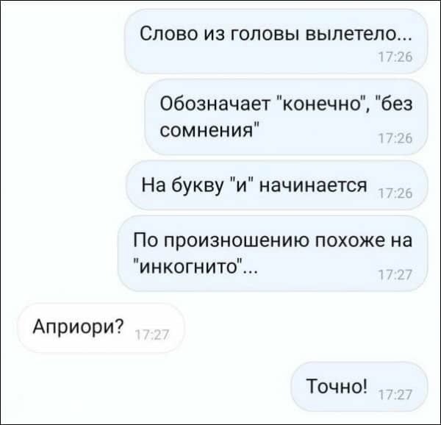The image size is (441, 425).
Task: Click the timestamp next to "Точно!"
Action: point(395,395)
